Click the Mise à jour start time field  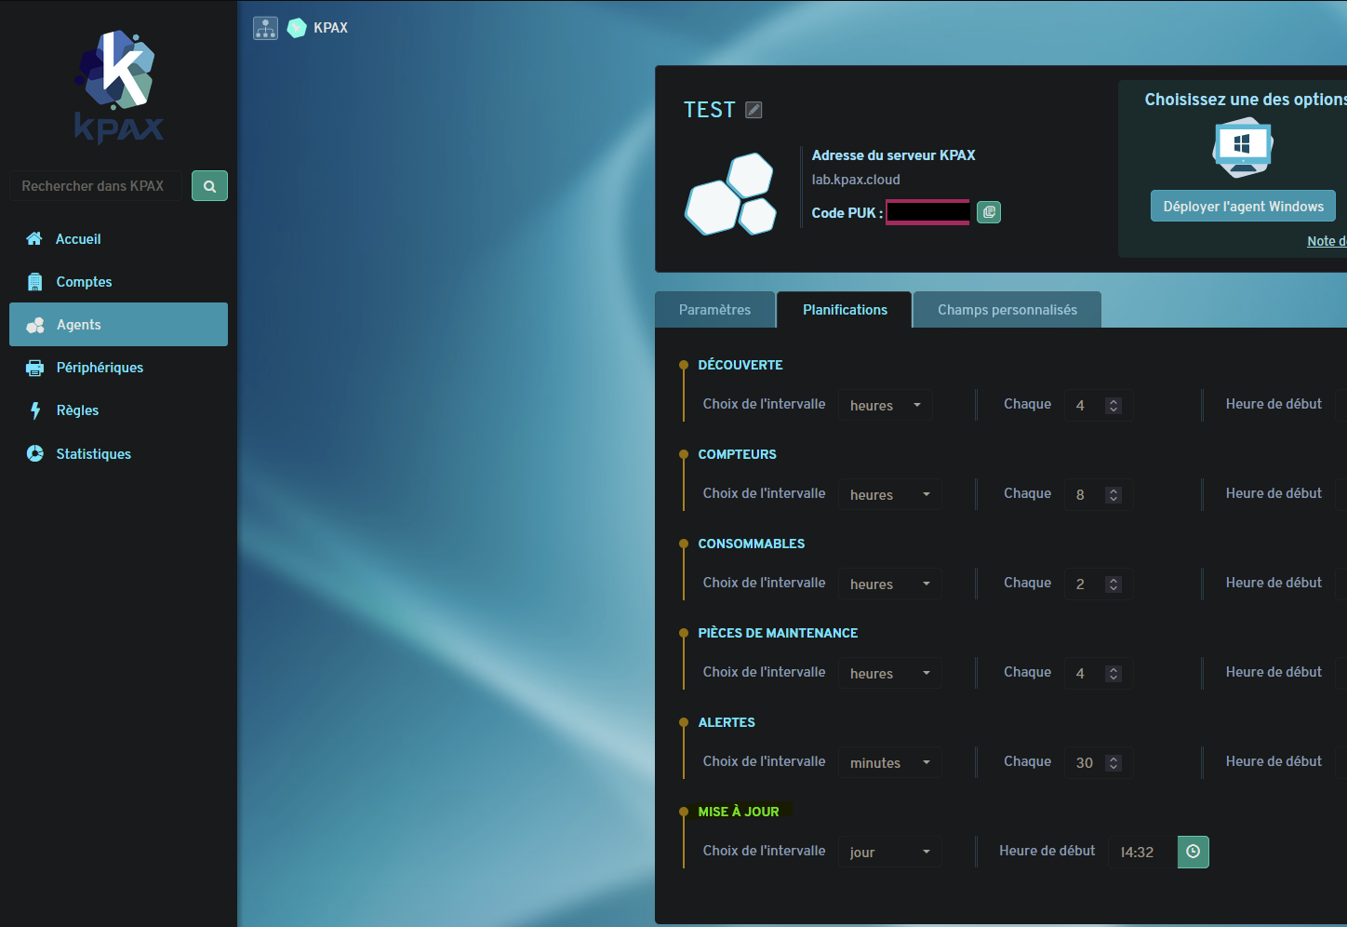coord(1142,852)
